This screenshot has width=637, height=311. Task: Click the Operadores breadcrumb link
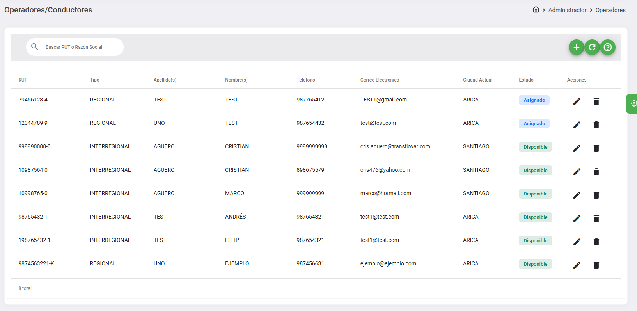(610, 10)
